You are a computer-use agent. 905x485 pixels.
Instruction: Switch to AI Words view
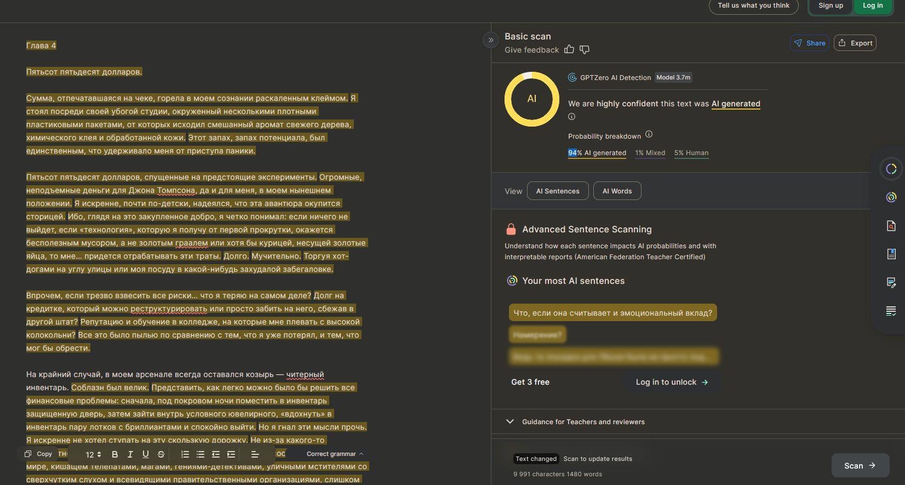pos(617,191)
